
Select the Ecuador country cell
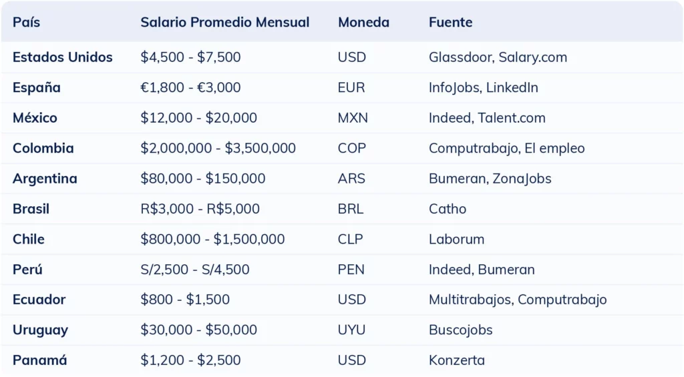pos(39,300)
